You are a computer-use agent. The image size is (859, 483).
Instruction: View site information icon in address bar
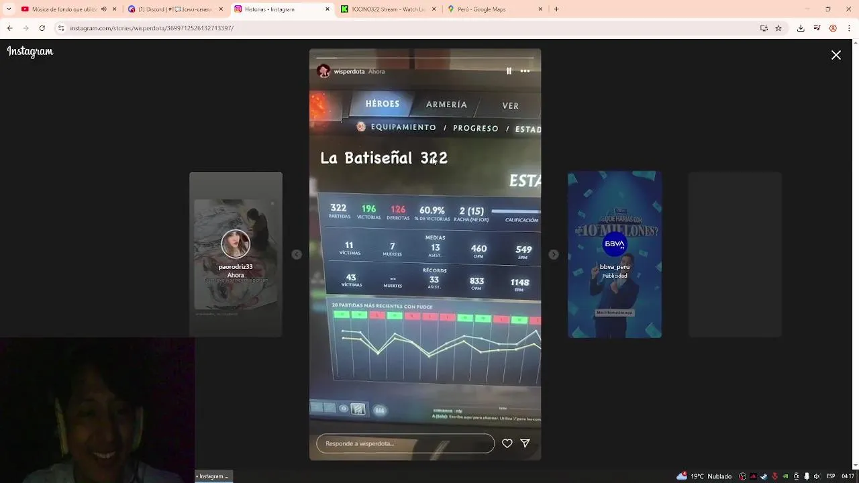point(61,28)
